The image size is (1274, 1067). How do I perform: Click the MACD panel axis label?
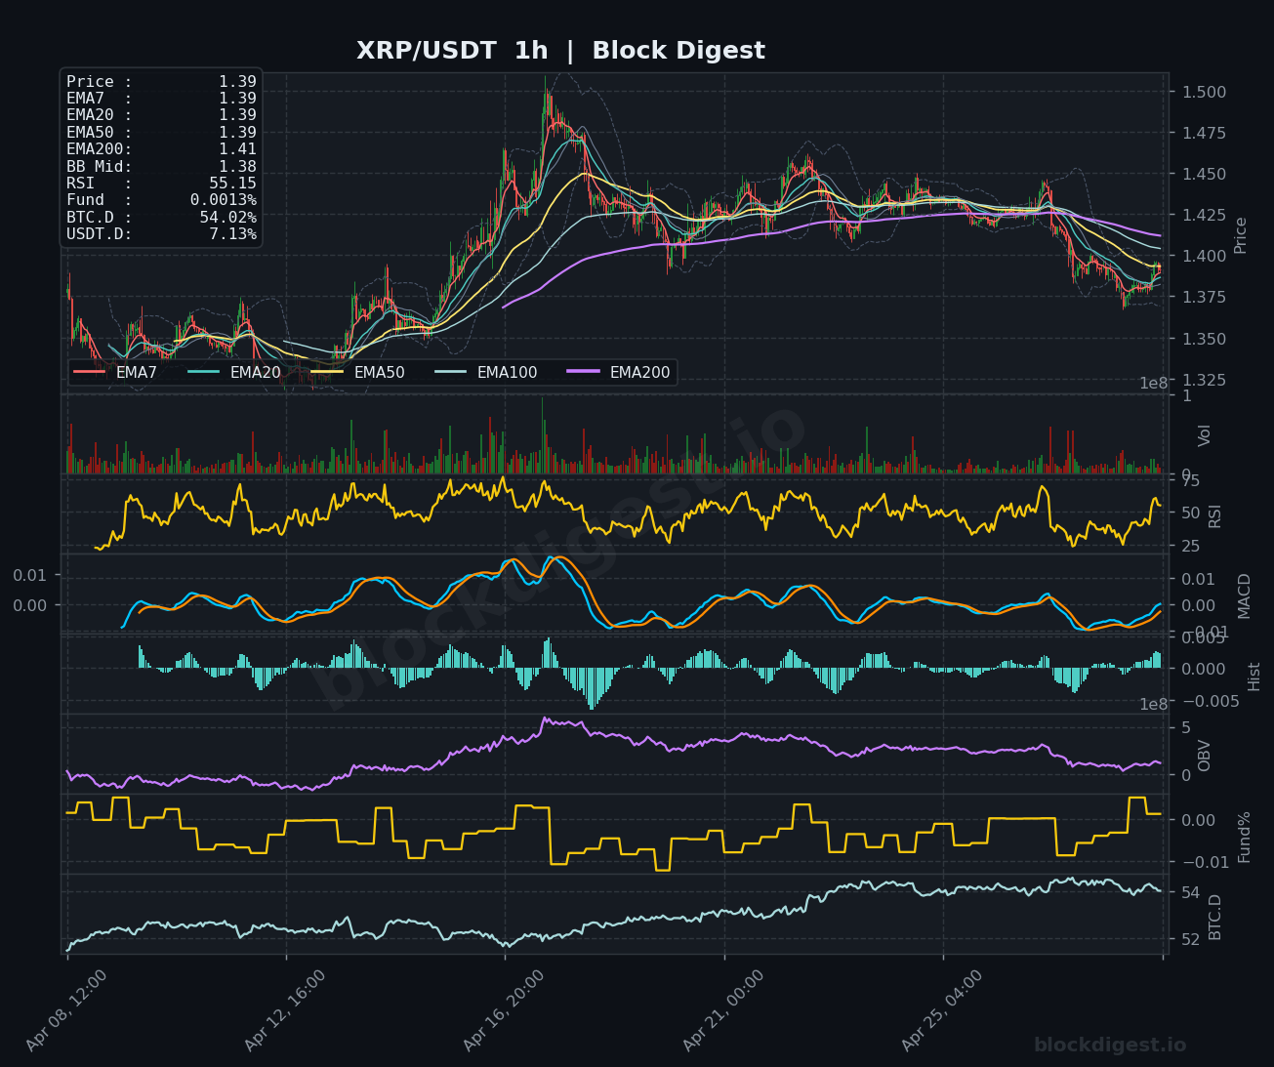click(x=1245, y=595)
